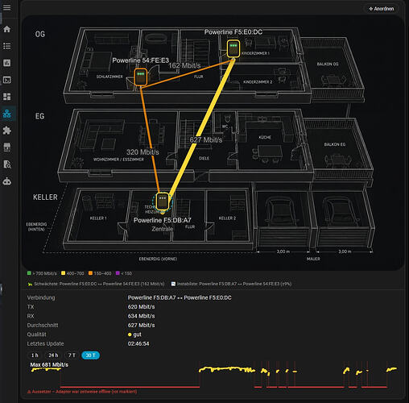
Task: Open the bar chart sidebar icon
Action: pyautogui.click(x=7, y=63)
